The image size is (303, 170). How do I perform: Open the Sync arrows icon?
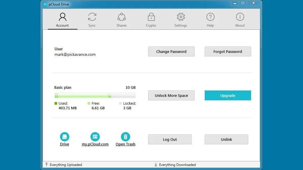click(92, 17)
